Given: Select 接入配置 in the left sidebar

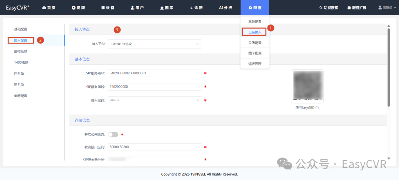Looking at the screenshot, I should point(21,40).
